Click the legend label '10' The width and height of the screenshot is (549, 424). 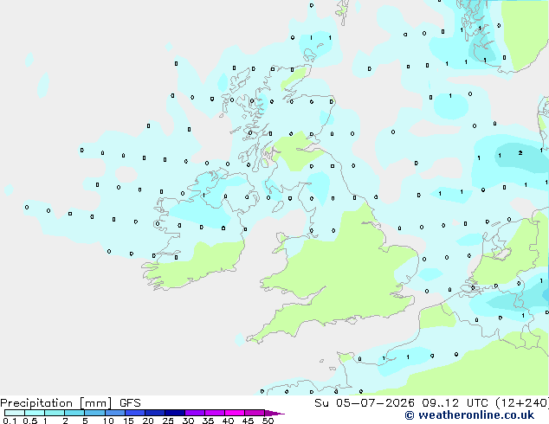pos(108,421)
